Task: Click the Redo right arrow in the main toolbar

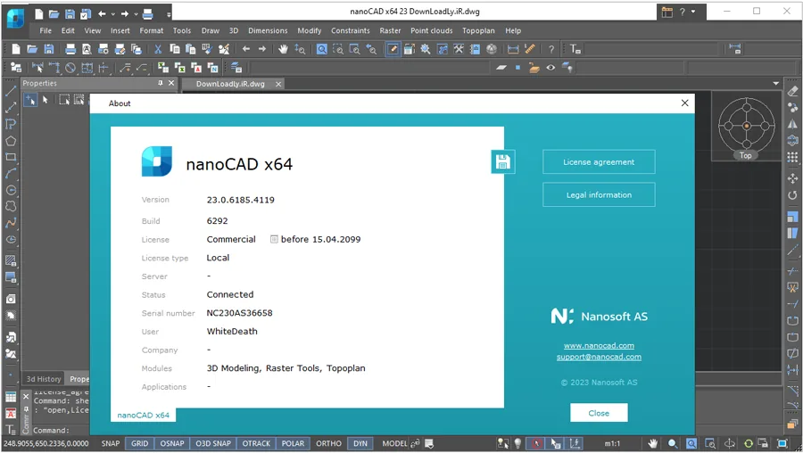Action: pos(262,49)
